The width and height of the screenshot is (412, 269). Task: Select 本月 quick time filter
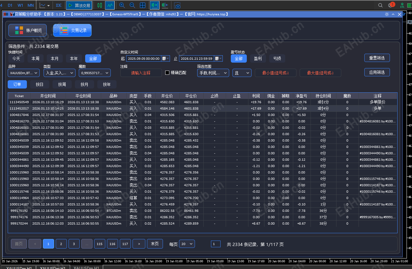(x=55, y=58)
